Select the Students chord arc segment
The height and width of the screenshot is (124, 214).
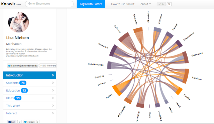tap(138, 30)
